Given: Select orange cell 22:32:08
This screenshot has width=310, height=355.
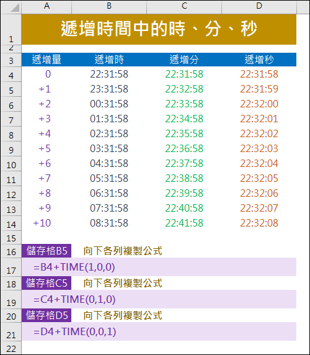Looking at the screenshot, I should pos(259,223).
